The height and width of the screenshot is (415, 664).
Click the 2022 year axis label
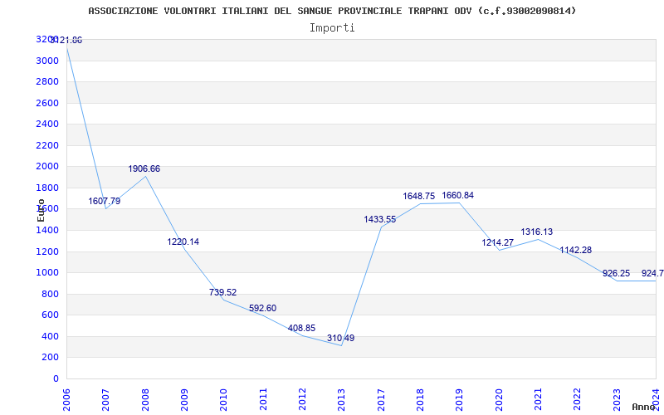[577, 399]
